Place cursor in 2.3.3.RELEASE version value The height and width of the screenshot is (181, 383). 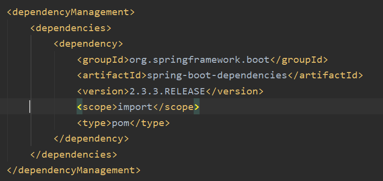pyautogui.click(x=167, y=91)
